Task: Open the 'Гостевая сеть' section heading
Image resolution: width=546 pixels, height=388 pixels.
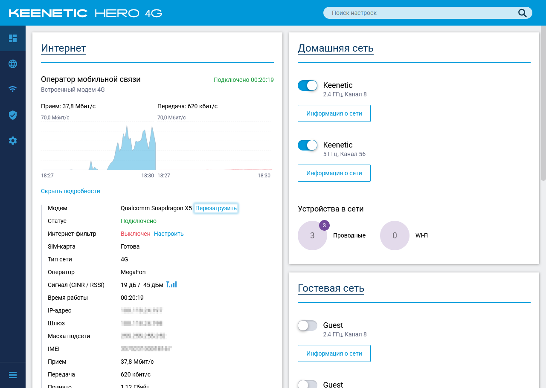Action: coord(331,288)
